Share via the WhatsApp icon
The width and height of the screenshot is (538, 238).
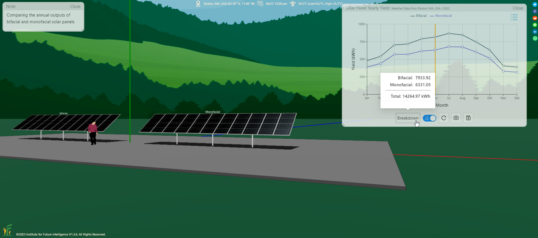tap(535, 38)
